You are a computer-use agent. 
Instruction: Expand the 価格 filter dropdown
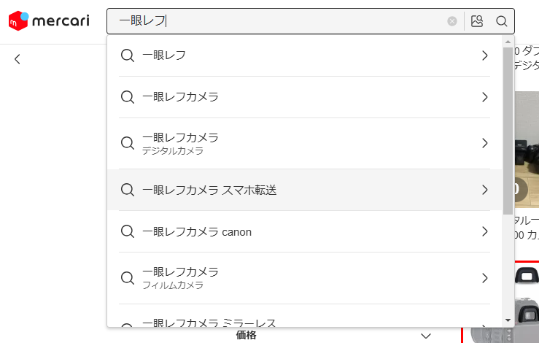(426, 336)
